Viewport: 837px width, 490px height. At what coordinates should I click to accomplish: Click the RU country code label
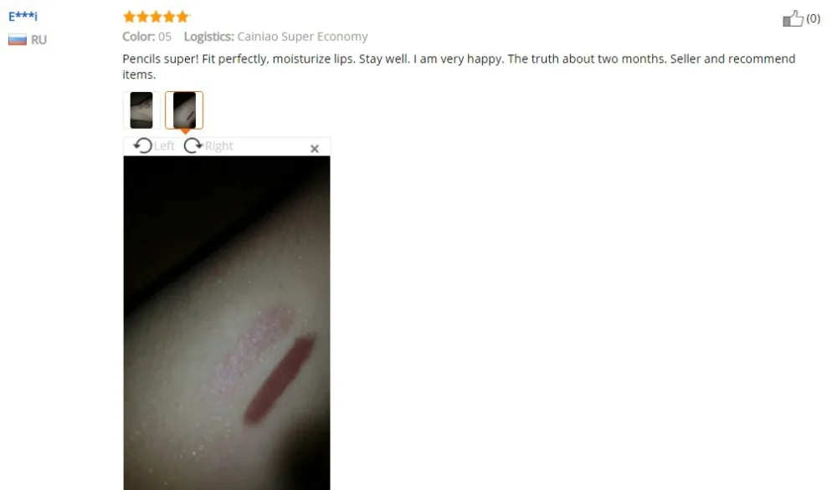(39, 40)
